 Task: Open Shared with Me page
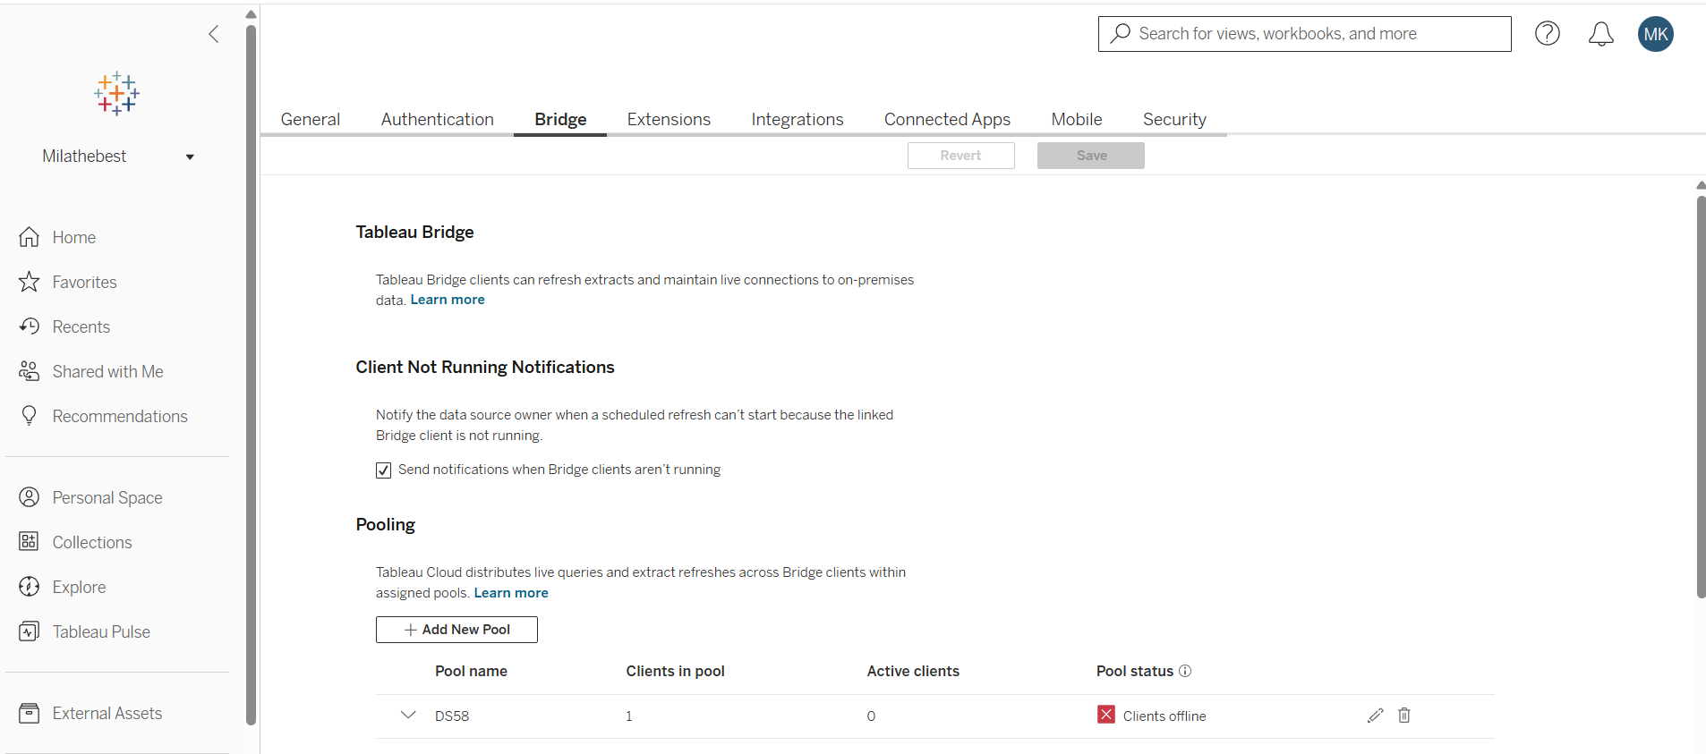pyautogui.click(x=108, y=371)
